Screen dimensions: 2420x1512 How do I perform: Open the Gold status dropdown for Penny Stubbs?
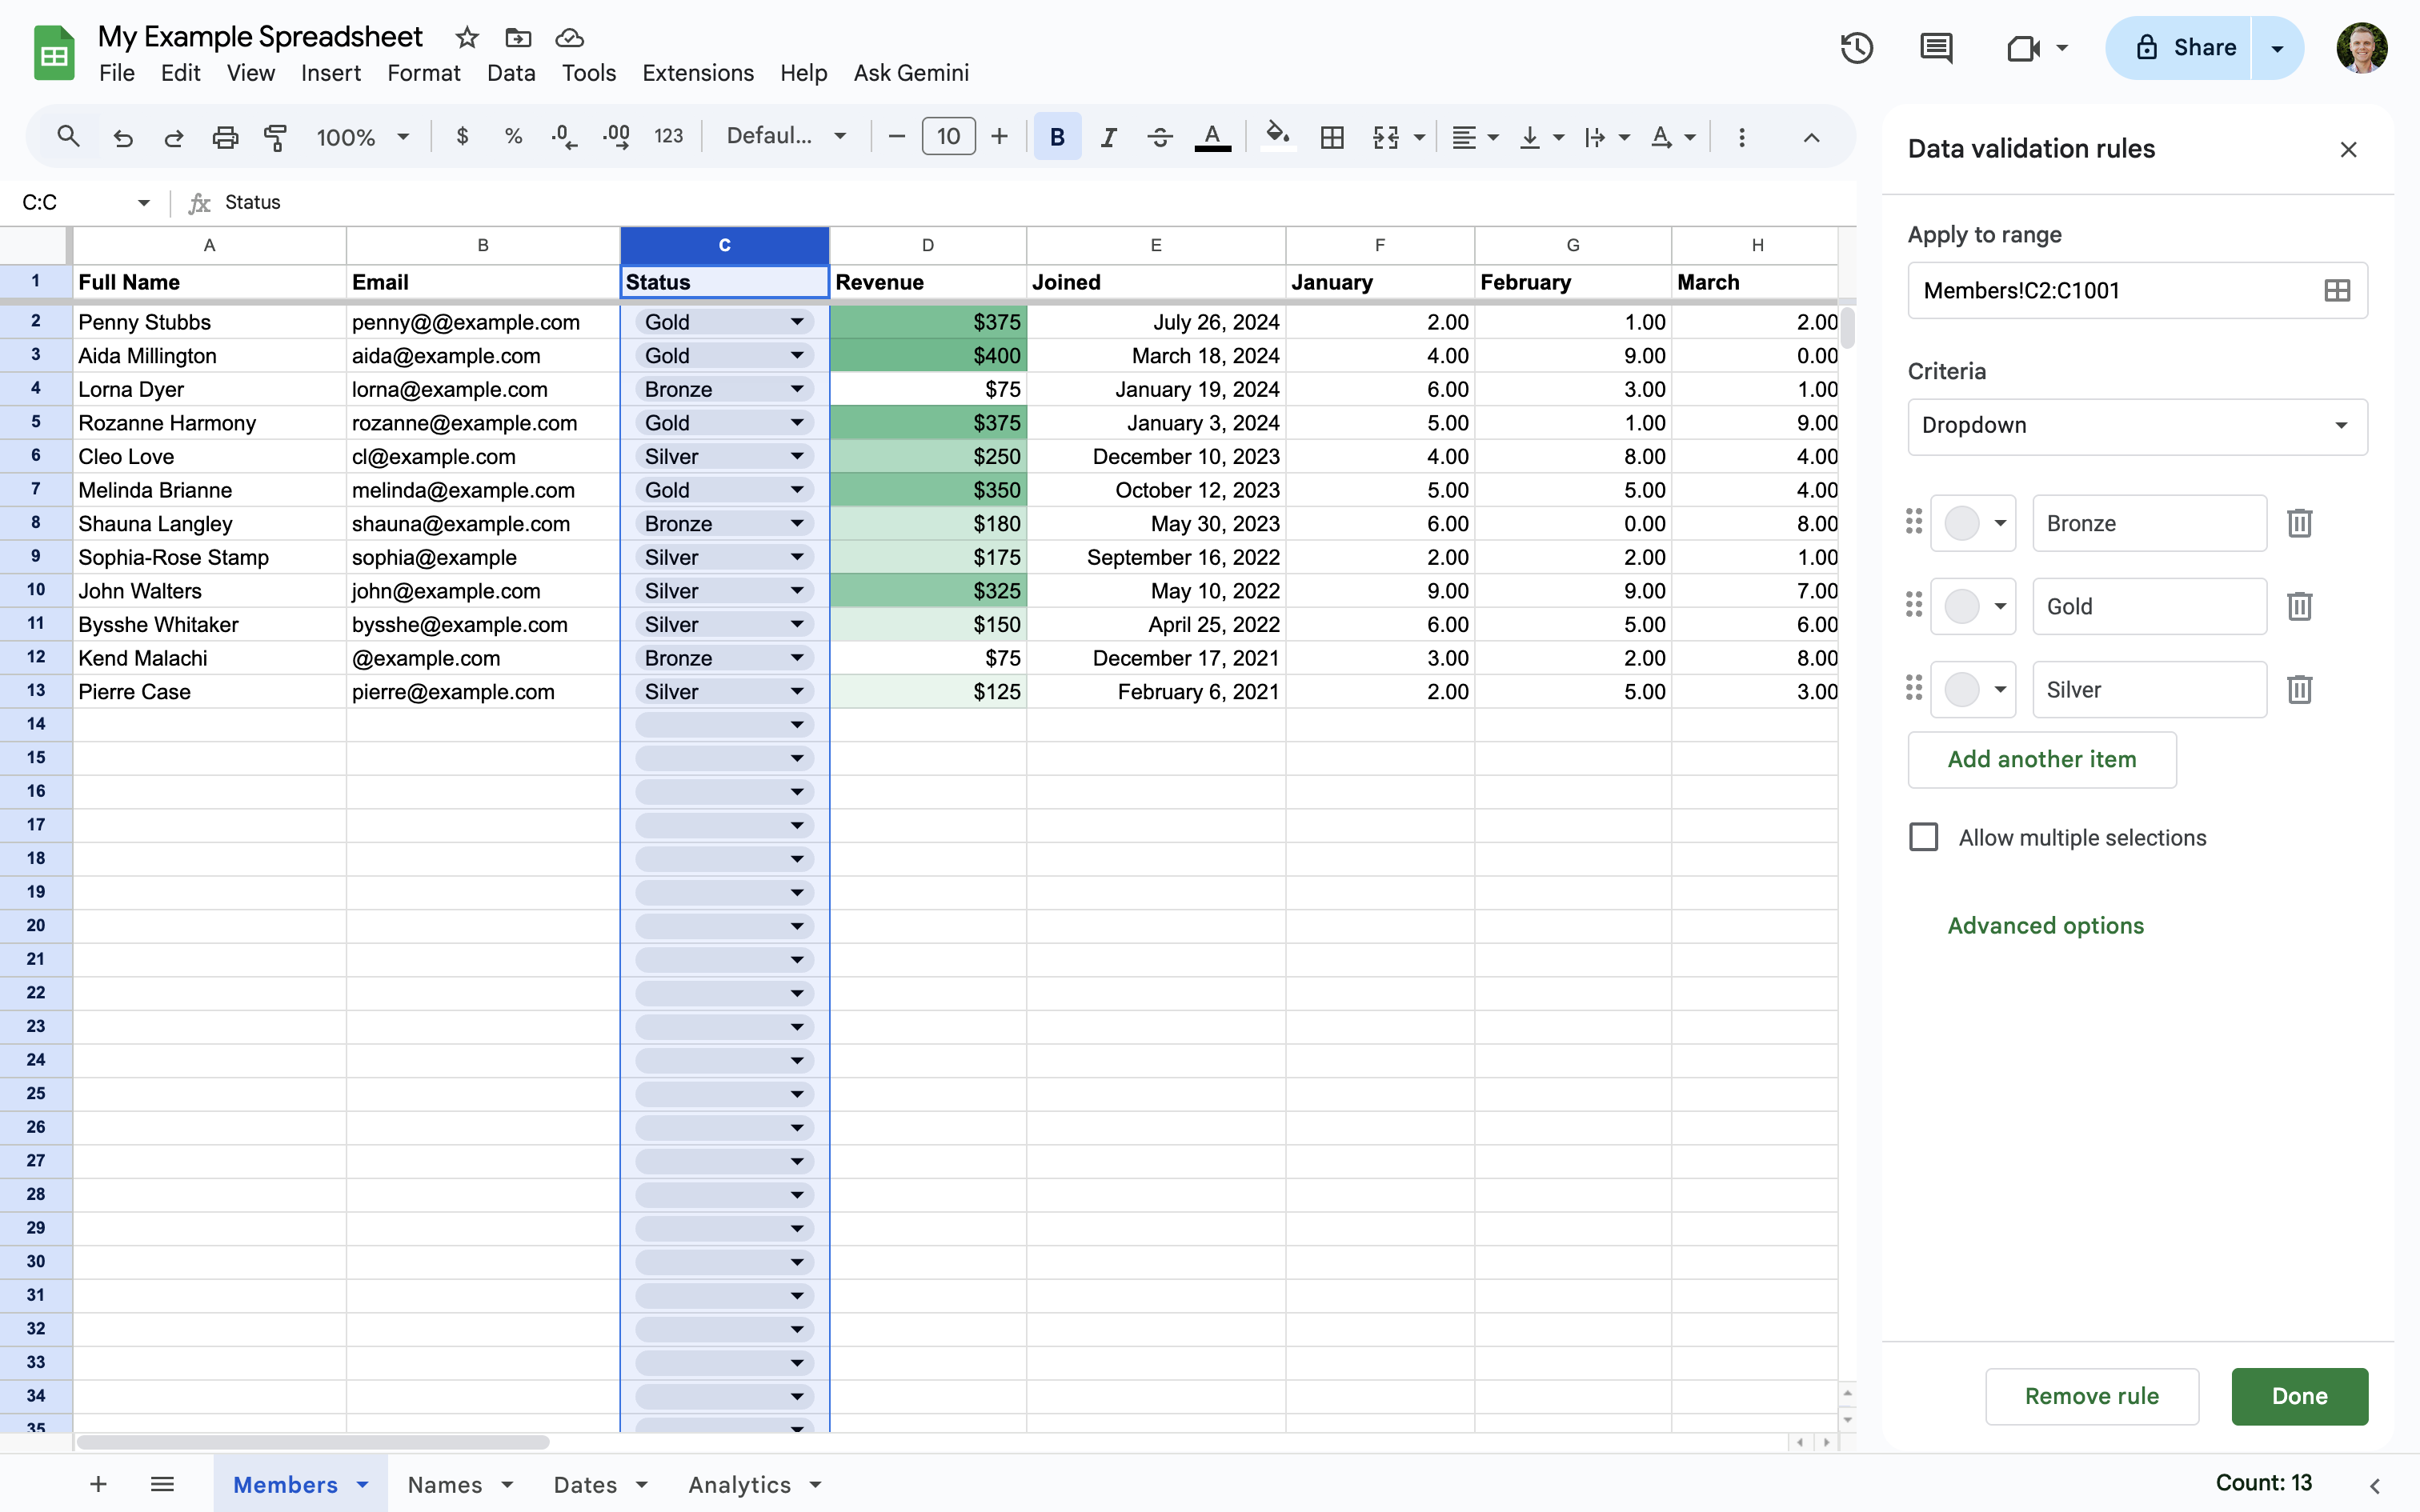click(796, 321)
